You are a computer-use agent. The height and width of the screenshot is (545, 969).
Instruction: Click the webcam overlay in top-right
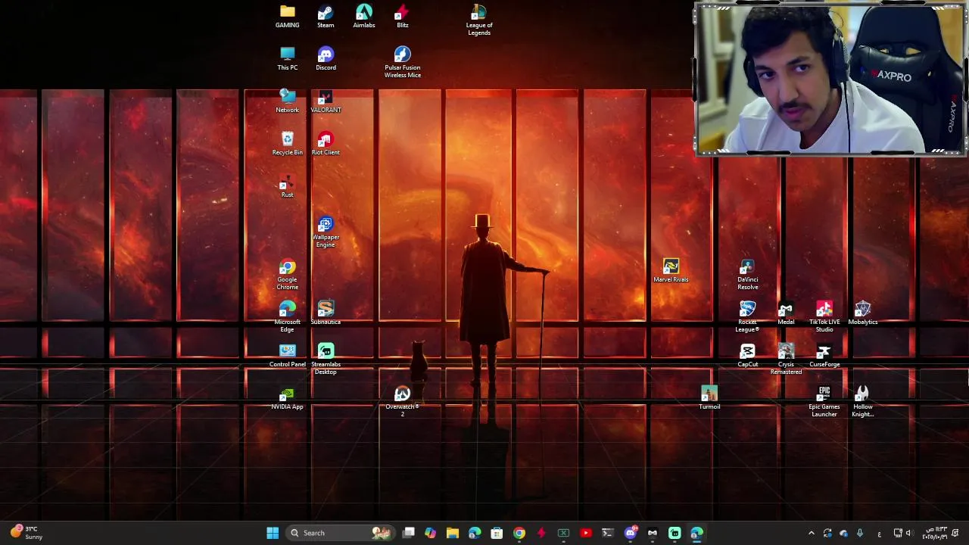pyautogui.click(x=830, y=79)
